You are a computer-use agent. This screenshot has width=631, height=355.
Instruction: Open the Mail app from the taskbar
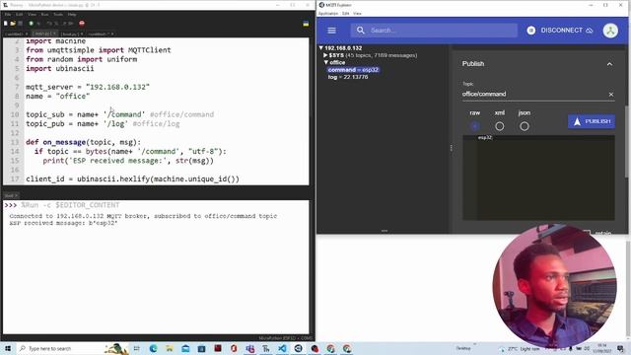185,348
